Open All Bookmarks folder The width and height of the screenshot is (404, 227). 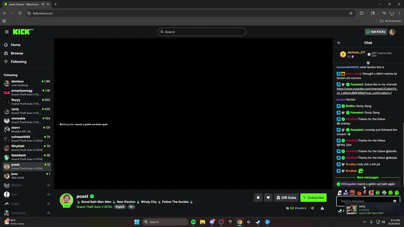(x=390, y=21)
